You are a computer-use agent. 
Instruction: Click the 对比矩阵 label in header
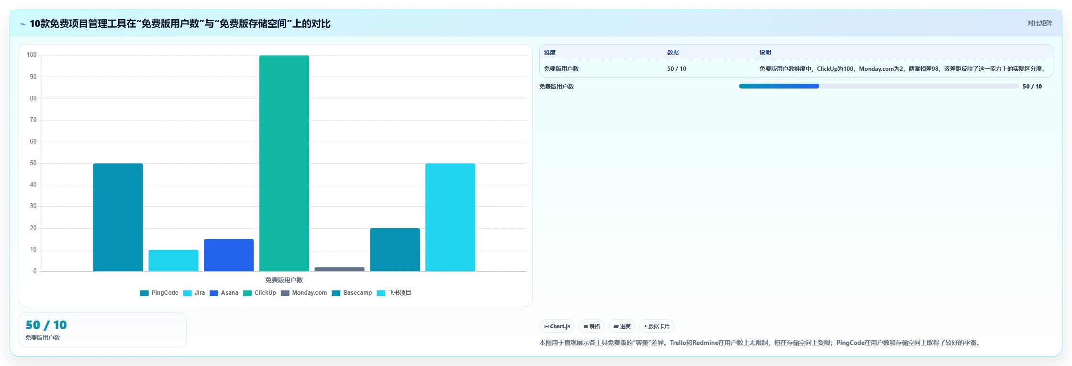pos(1039,23)
